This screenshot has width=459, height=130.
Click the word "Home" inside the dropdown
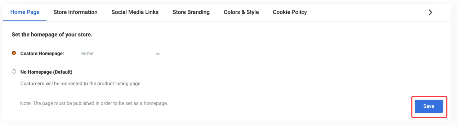click(87, 54)
